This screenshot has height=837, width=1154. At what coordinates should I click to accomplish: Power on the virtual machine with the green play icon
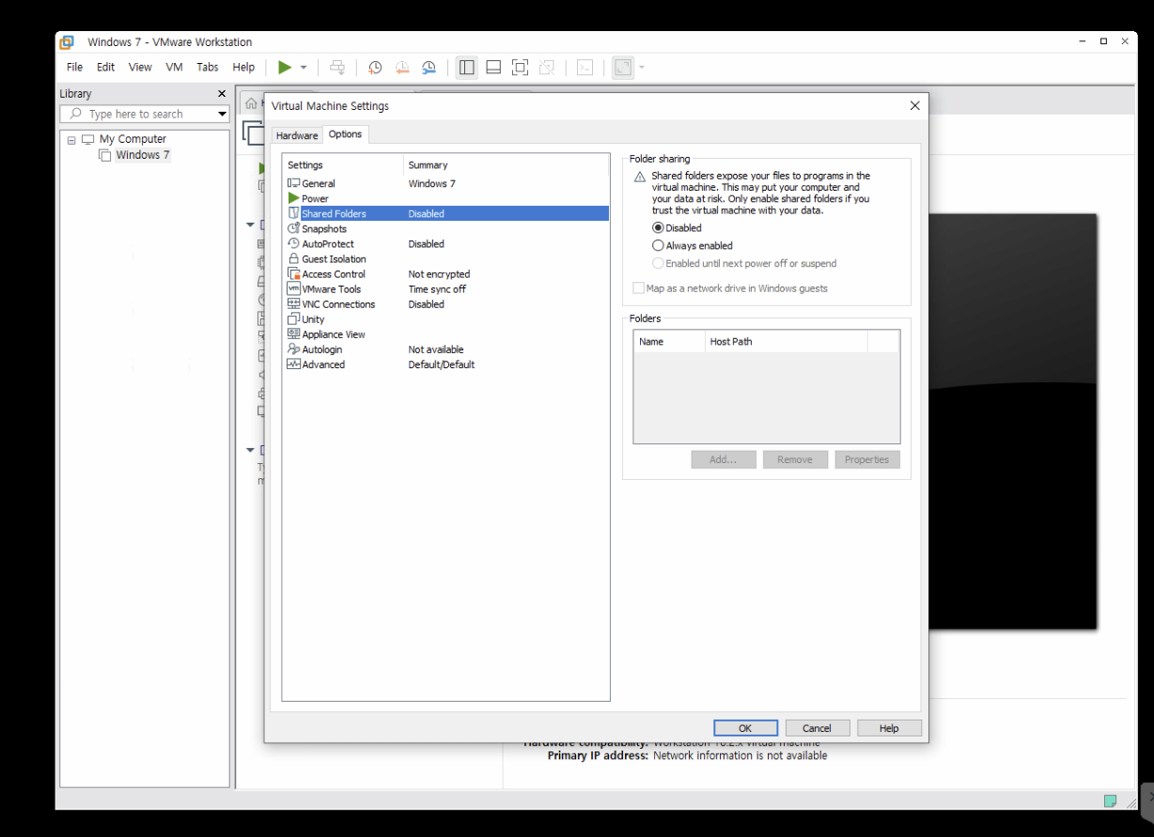[x=285, y=67]
